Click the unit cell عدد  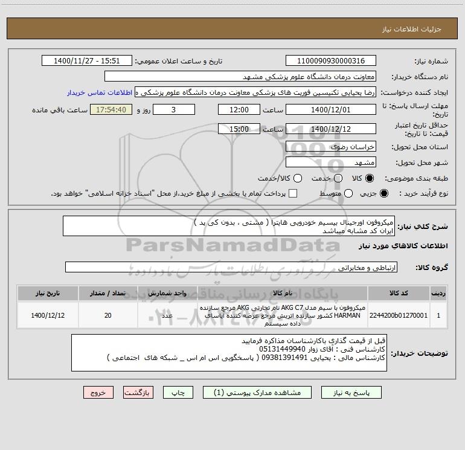(167, 315)
